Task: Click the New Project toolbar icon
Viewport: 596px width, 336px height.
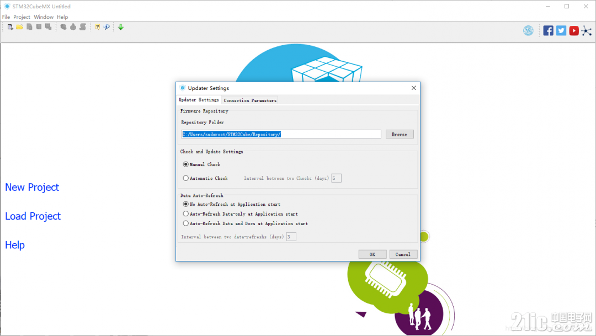Action: tap(10, 27)
